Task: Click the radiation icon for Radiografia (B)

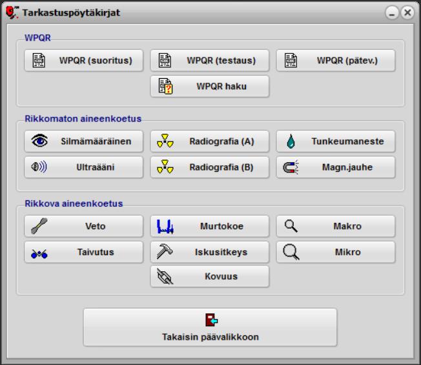Action: (x=165, y=167)
